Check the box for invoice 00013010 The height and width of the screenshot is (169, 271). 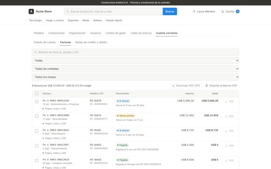pos(37,161)
